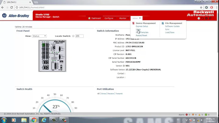
Task: Click the browser back arrow
Action: tap(3, 7)
